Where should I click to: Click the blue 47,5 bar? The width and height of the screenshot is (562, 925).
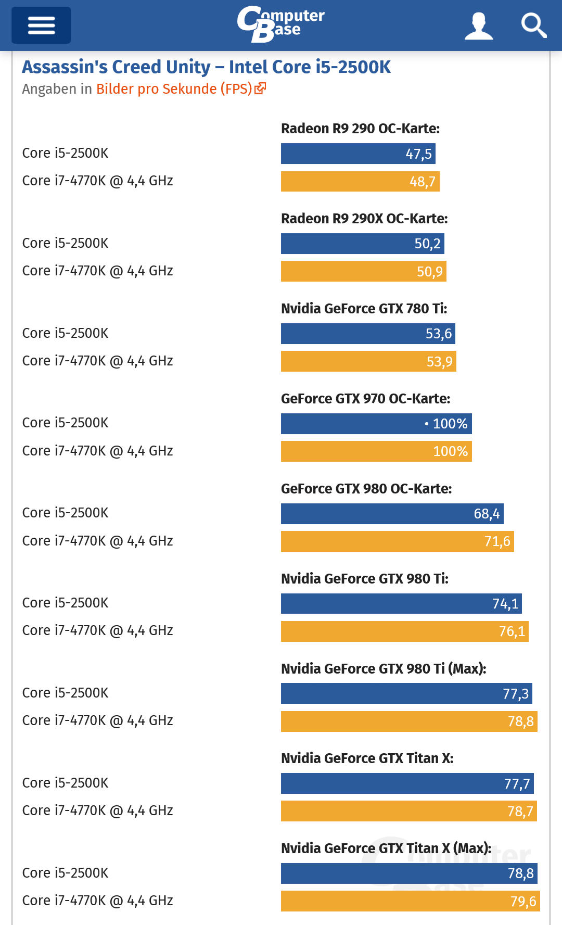(358, 154)
